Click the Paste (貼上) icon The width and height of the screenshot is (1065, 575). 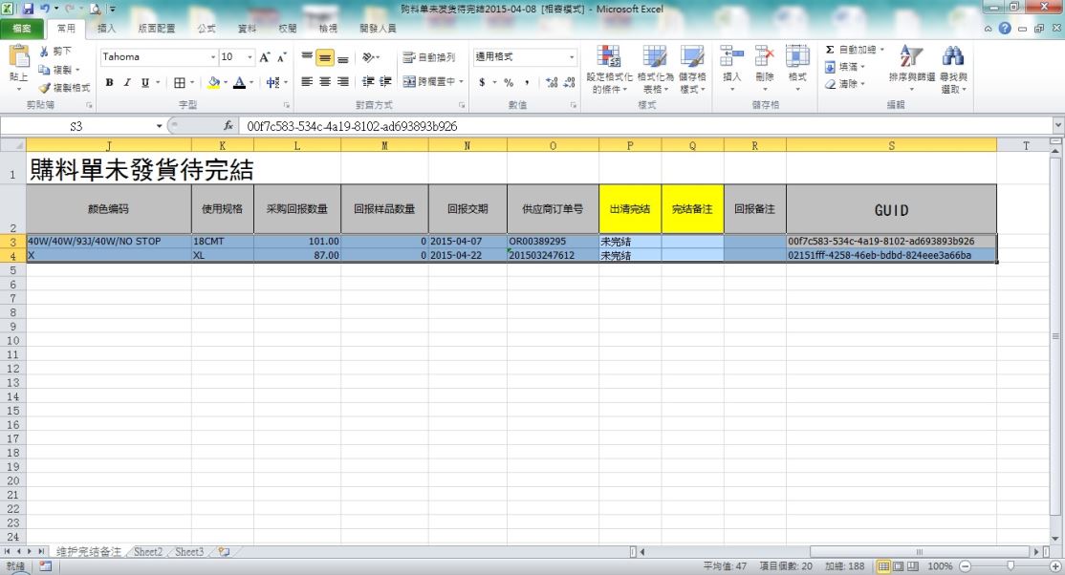point(18,59)
